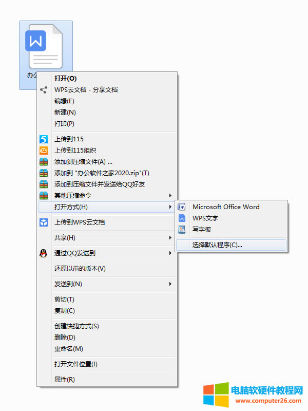Image resolution: width=308 pixels, height=411 pixels.
Task: Select 添加到压缩文件并发送给QQ好友
Action: coord(107,184)
